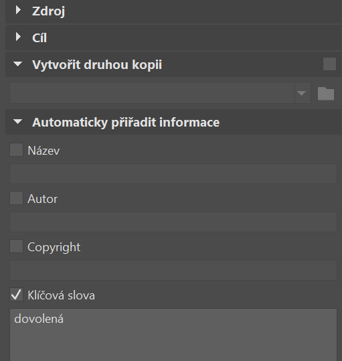Click the Vytvořit druhou kopii header title
342x361 pixels.
click(97, 65)
